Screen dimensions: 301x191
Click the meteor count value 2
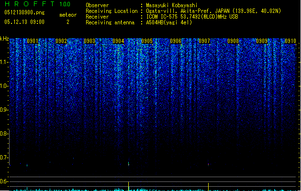[x=68, y=22]
